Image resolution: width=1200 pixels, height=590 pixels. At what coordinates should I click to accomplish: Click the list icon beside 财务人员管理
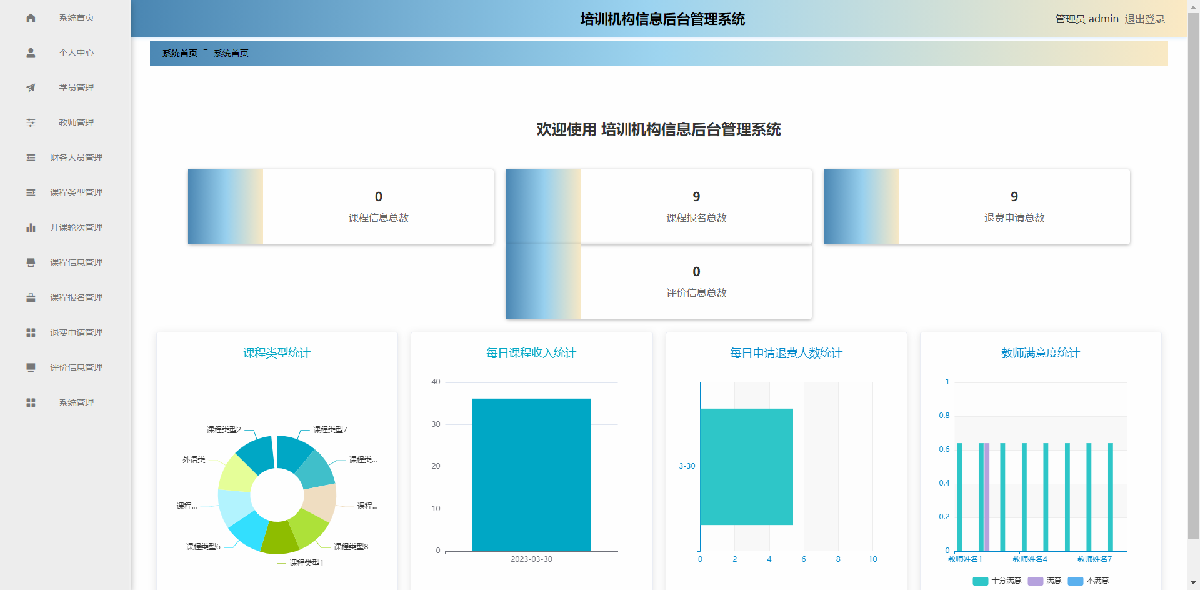[x=31, y=157]
